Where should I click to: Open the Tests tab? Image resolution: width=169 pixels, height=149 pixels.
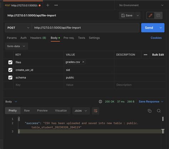click(82, 38)
